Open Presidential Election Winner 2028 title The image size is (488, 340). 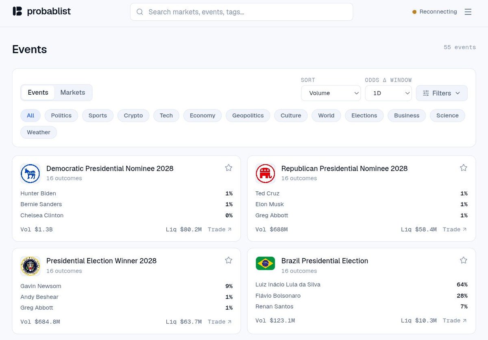(101, 261)
